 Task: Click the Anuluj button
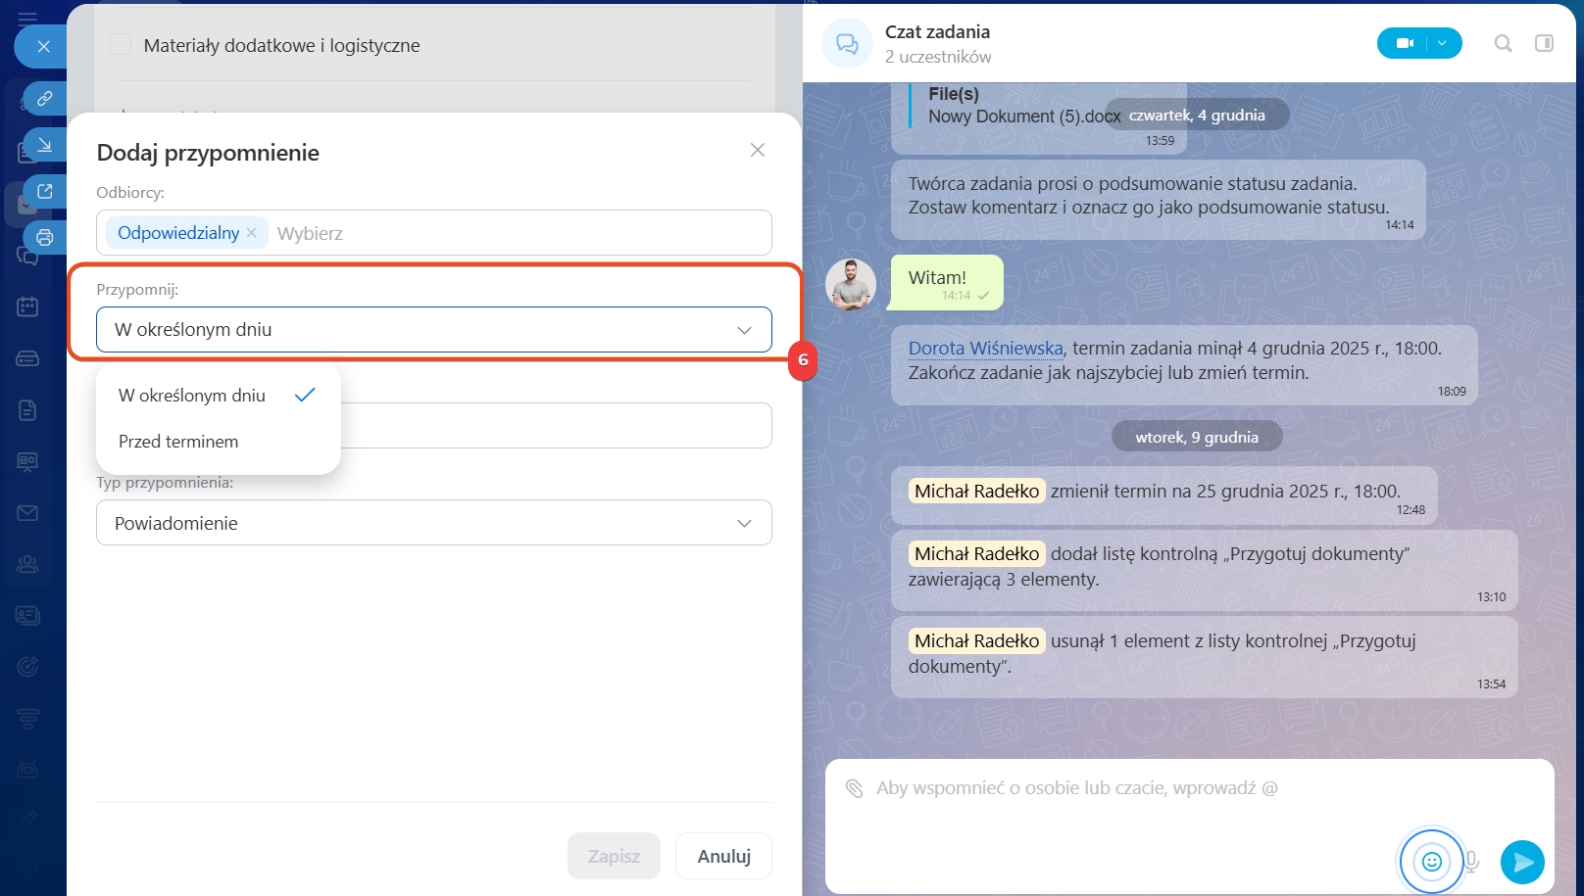(723, 856)
